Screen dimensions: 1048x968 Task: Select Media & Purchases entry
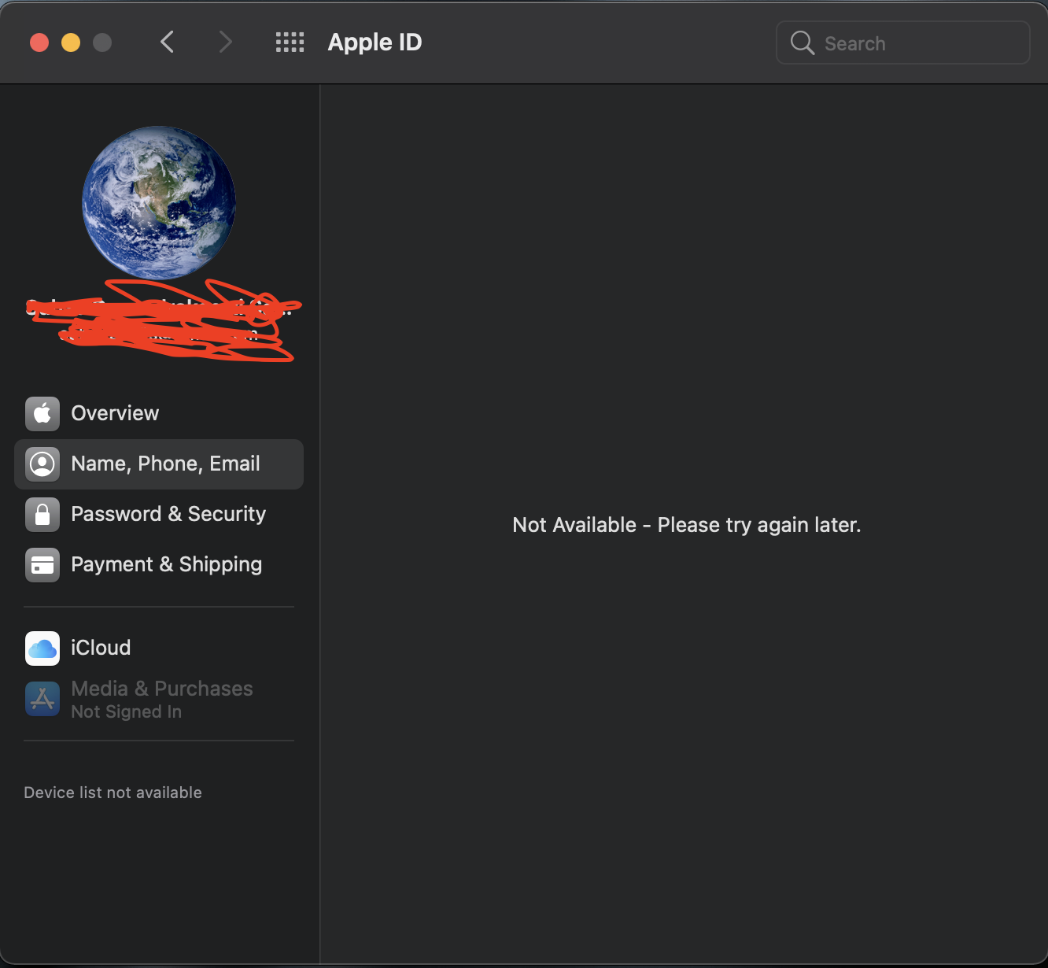tap(159, 699)
